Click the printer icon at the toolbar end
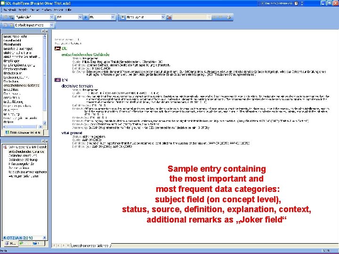The width and height of the screenshot is (339, 254). [x=229, y=17]
